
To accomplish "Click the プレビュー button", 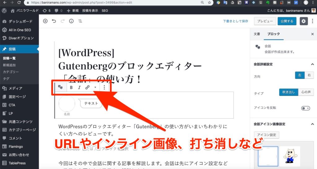I will coord(265,21).
